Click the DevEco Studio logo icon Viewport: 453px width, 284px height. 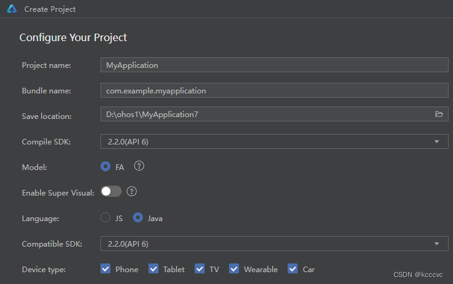12,9
